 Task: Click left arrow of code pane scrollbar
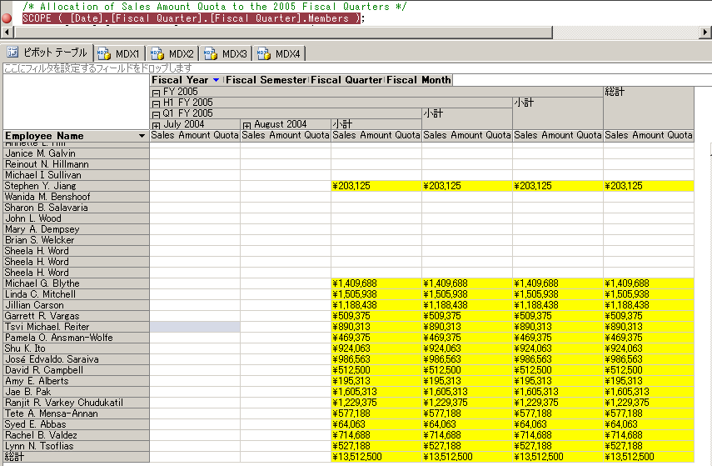(x=7, y=33)
